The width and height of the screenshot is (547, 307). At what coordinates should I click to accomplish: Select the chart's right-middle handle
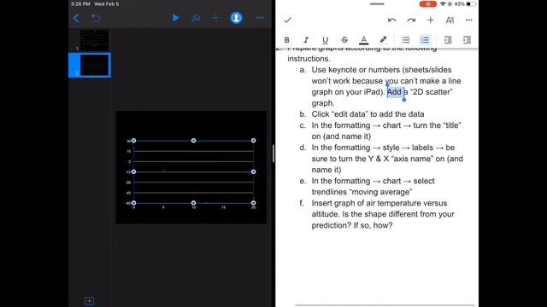click(x=254, y=172)
